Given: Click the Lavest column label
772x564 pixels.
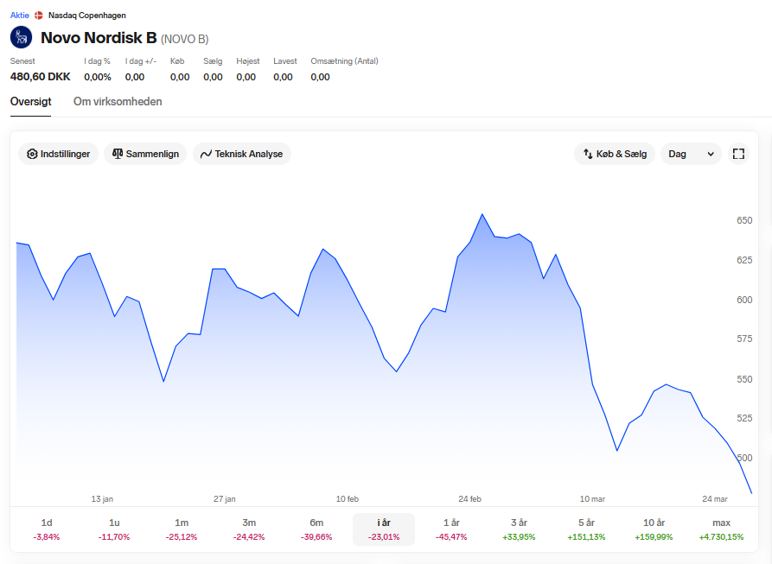Looking at the screenshot, I should [285, 61].
